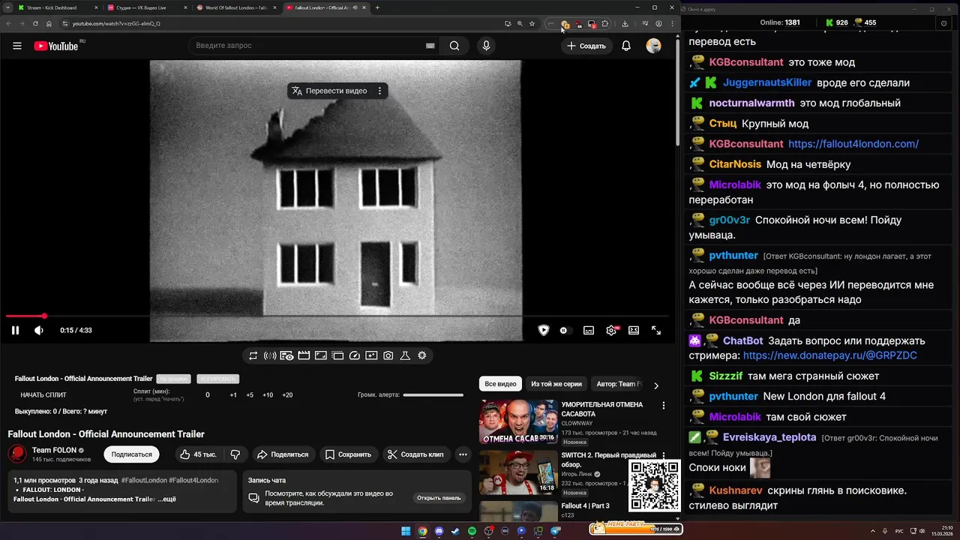Viewport: 960px width, 540px height.
Task: Open the more actions ellipsis below video
Action: [463, 454]
